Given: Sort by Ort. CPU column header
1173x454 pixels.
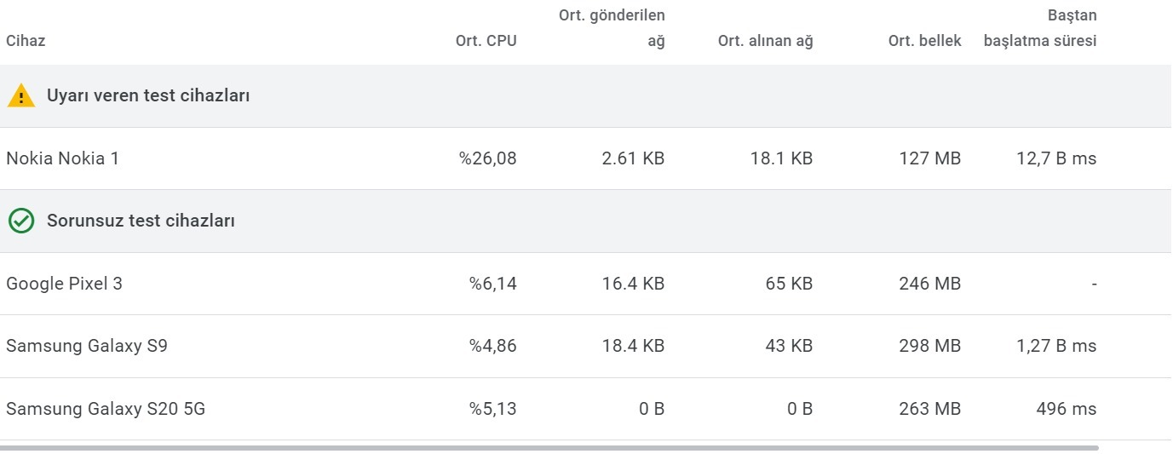Looking at the screenshot, I should point(486,41).
